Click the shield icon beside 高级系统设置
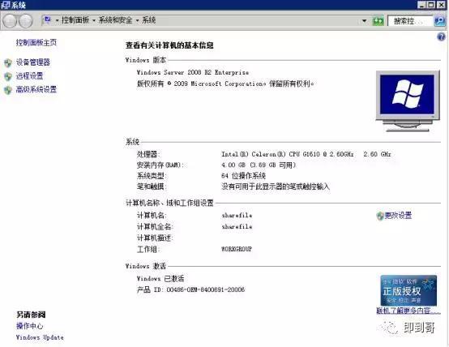 (8, 90)
